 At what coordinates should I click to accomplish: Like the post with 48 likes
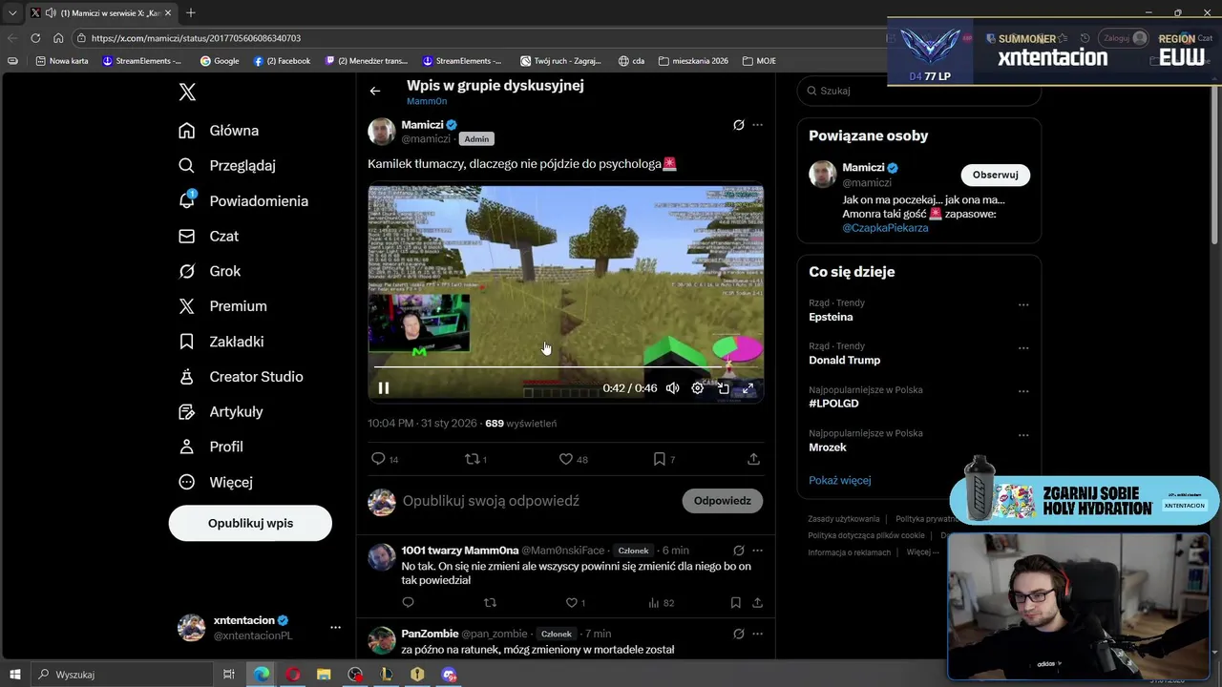pyautogui.click(x=573, y=459)
